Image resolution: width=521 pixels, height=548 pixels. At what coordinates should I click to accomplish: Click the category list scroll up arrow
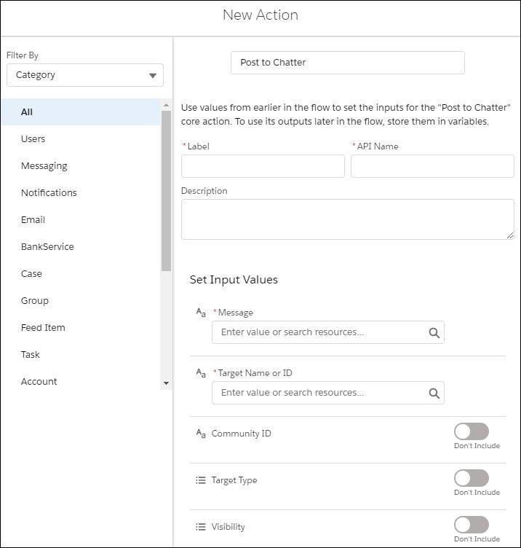(166, 105)
